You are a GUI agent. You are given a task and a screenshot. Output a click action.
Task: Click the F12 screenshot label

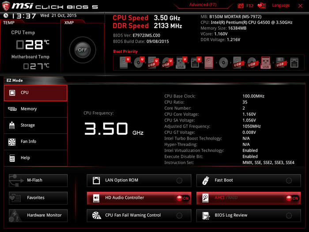249,6
